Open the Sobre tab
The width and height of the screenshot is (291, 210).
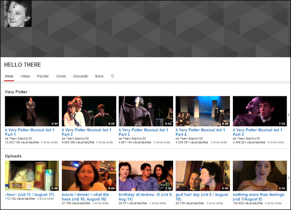(99, 76)
